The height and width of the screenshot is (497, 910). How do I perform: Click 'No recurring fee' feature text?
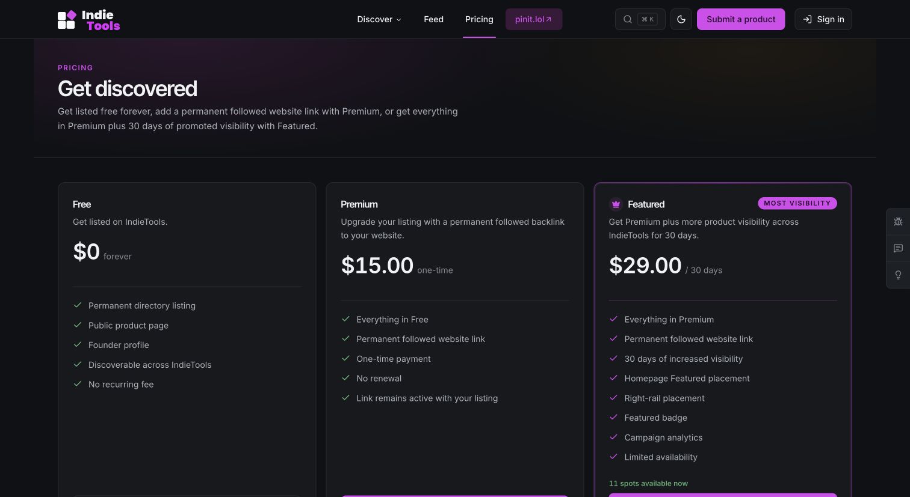(121, 385)
